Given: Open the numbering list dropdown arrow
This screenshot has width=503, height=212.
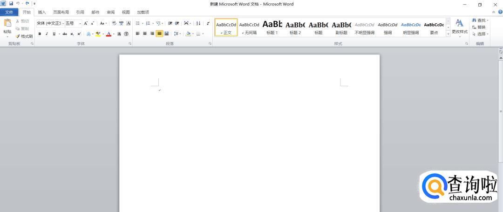Looking at the screenshot, I should point(153,23).
